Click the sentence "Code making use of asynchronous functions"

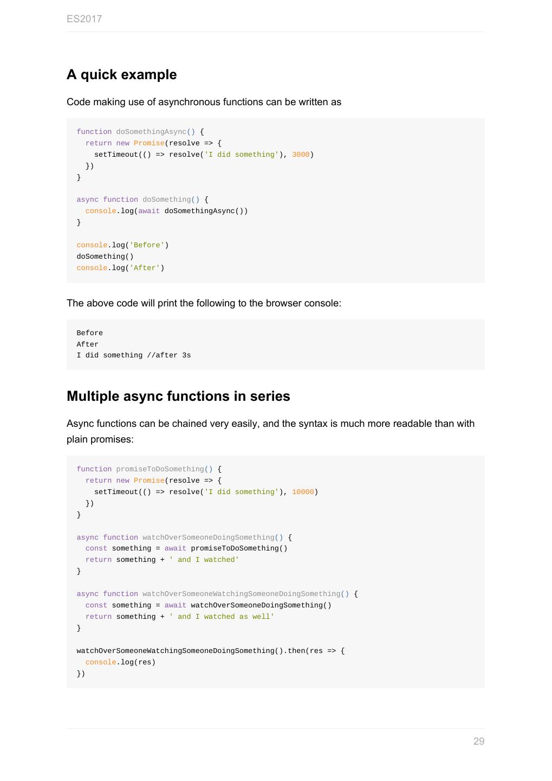pos(204,102)
